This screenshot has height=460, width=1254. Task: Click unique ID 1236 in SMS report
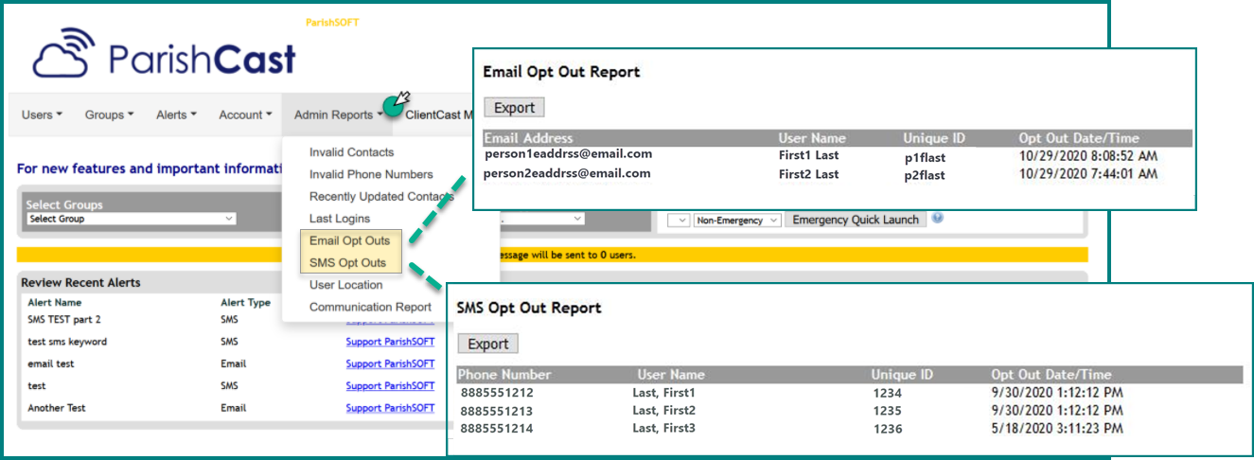pos(887,429)
